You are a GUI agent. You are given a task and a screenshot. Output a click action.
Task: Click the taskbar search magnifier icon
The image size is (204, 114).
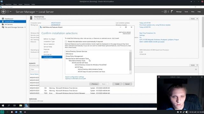tap(9, 105)
